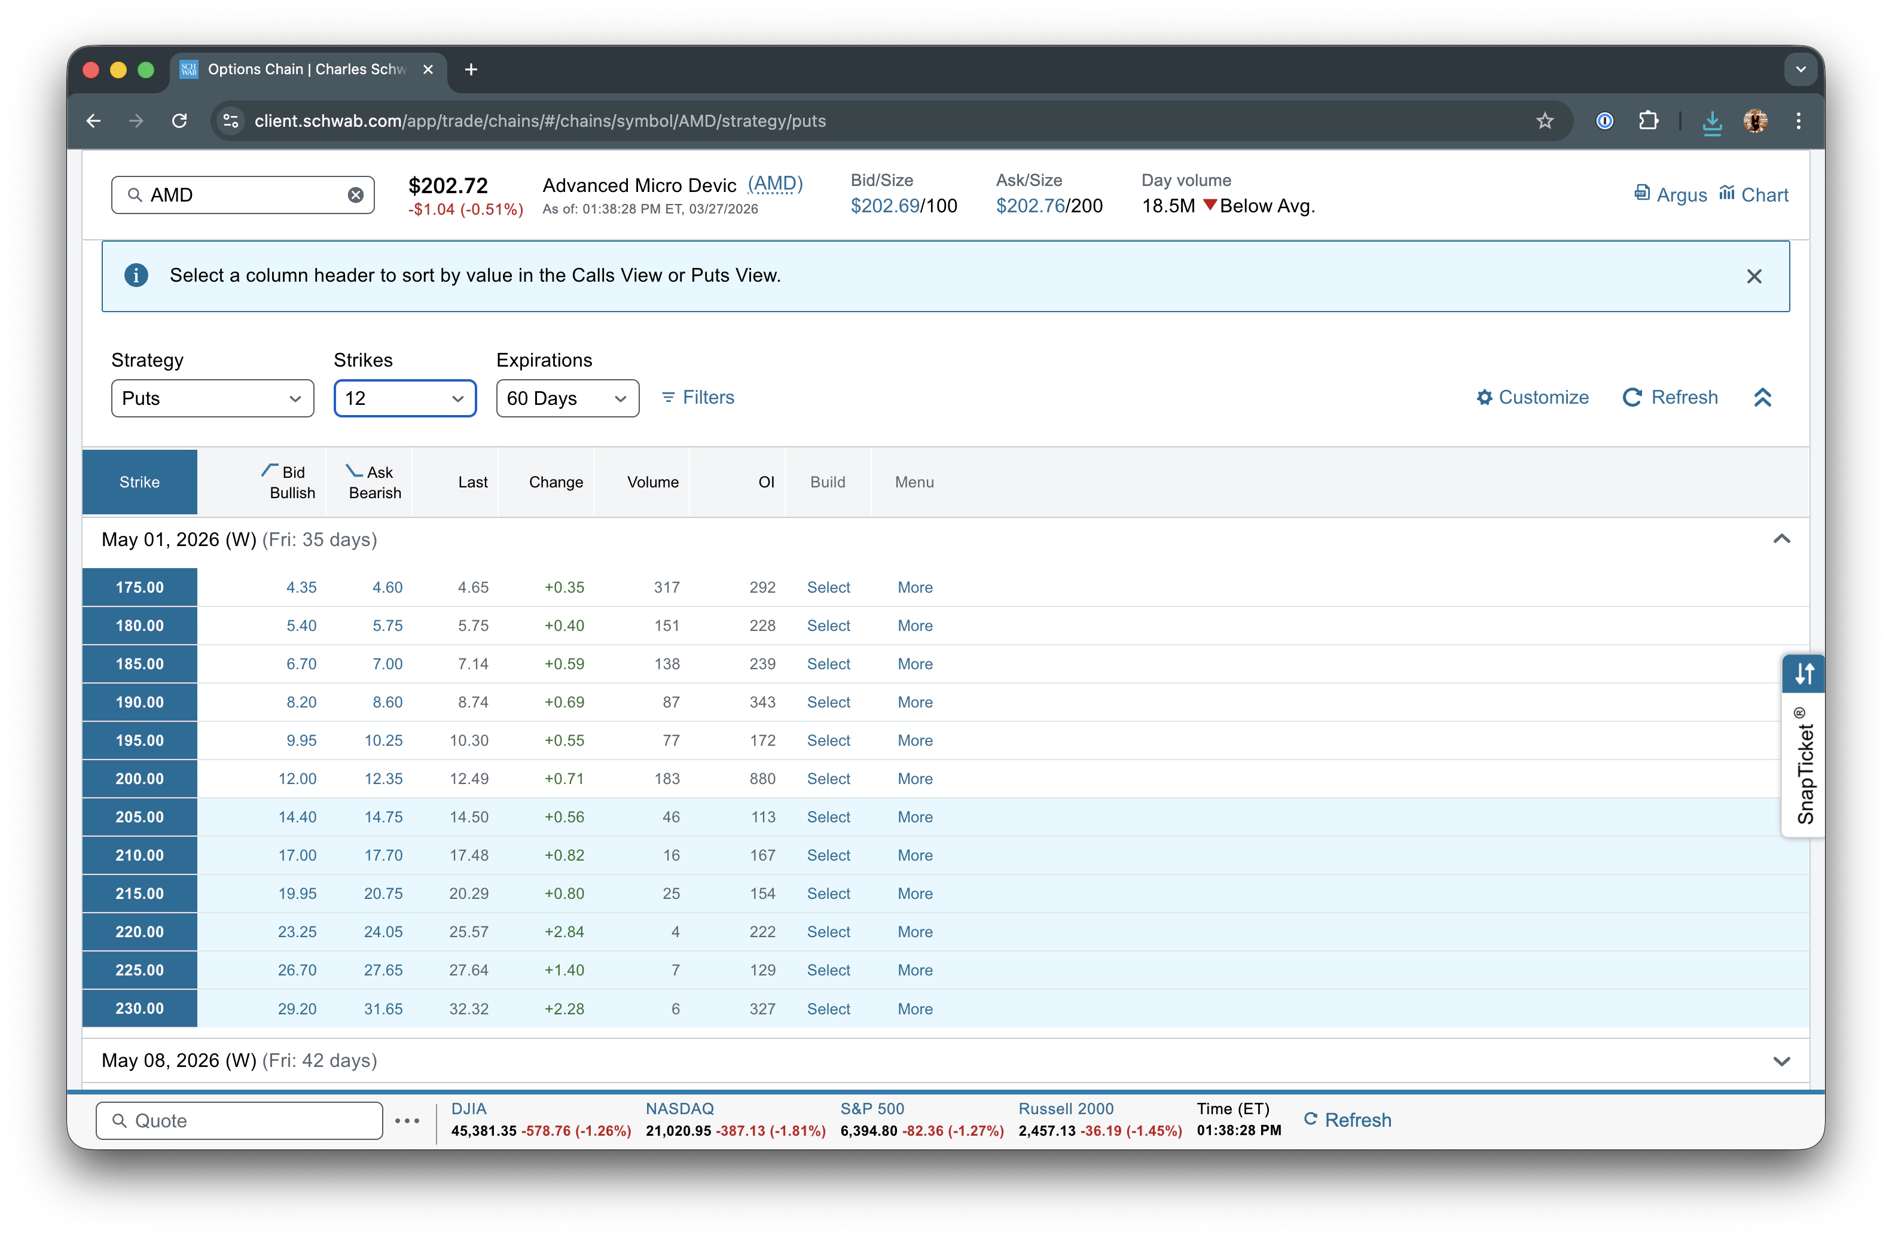Open the Strikes dropdown set to 12

click(405, 398)
